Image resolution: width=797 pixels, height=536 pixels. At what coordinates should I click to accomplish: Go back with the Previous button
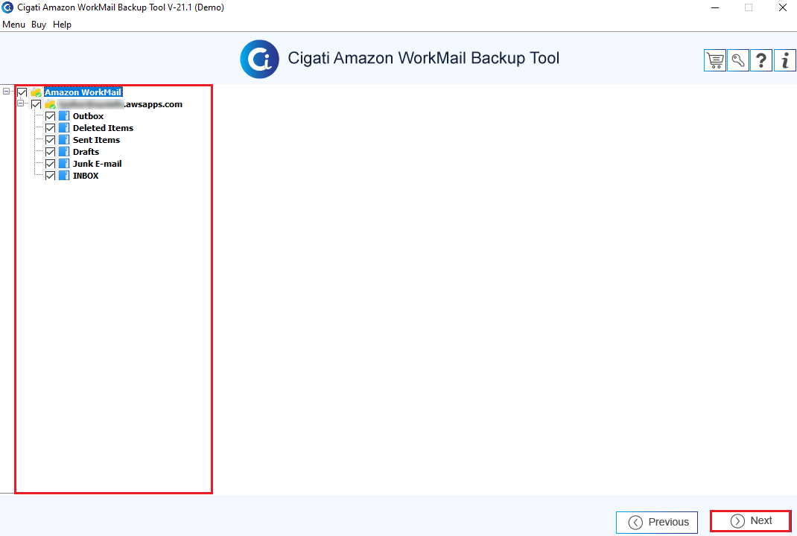point(657,523)
